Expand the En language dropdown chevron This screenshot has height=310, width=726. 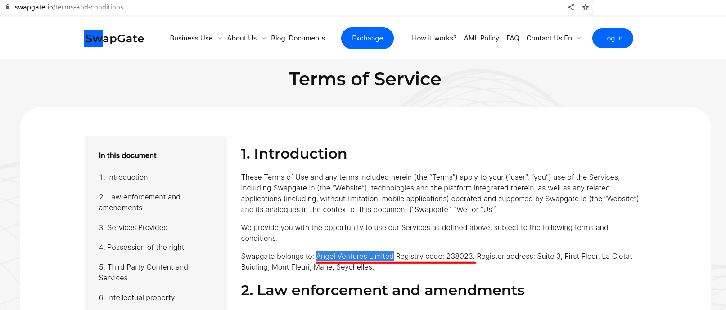pos(579,39)
